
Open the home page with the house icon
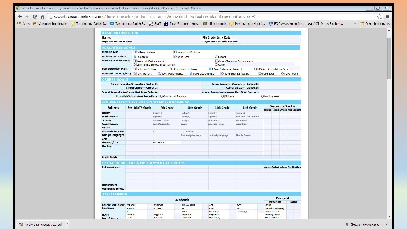pyautogui.click(x=42, y=17)
